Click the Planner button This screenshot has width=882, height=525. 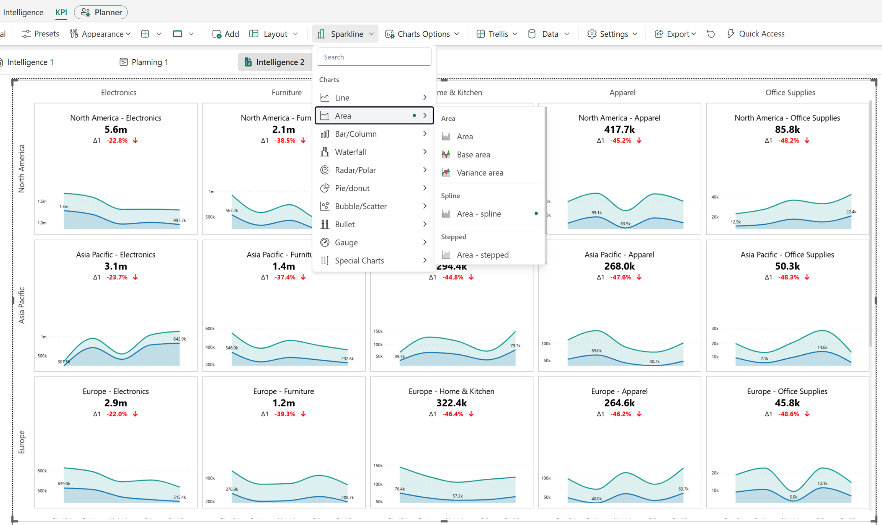pos(101,12)
